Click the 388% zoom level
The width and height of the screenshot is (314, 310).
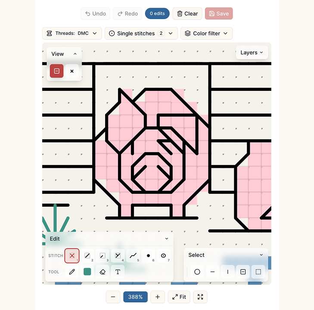[135, 297]
